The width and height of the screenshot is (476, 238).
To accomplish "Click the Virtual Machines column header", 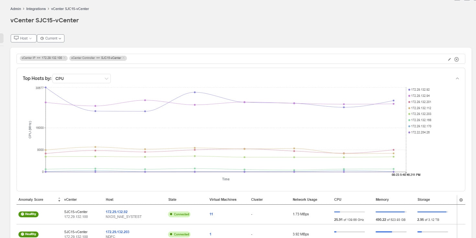I will coord(223,199).
